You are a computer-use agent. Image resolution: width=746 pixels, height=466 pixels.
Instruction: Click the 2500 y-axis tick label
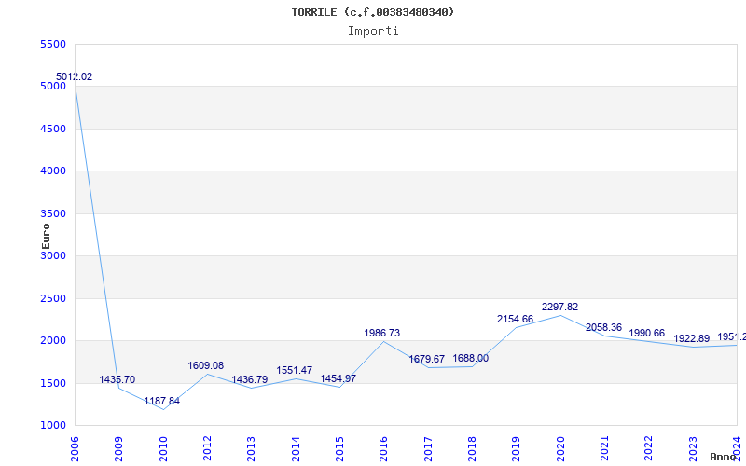(53, 298)
